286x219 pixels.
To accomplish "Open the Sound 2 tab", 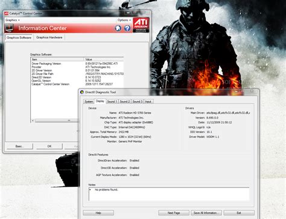I will point(125,102).
